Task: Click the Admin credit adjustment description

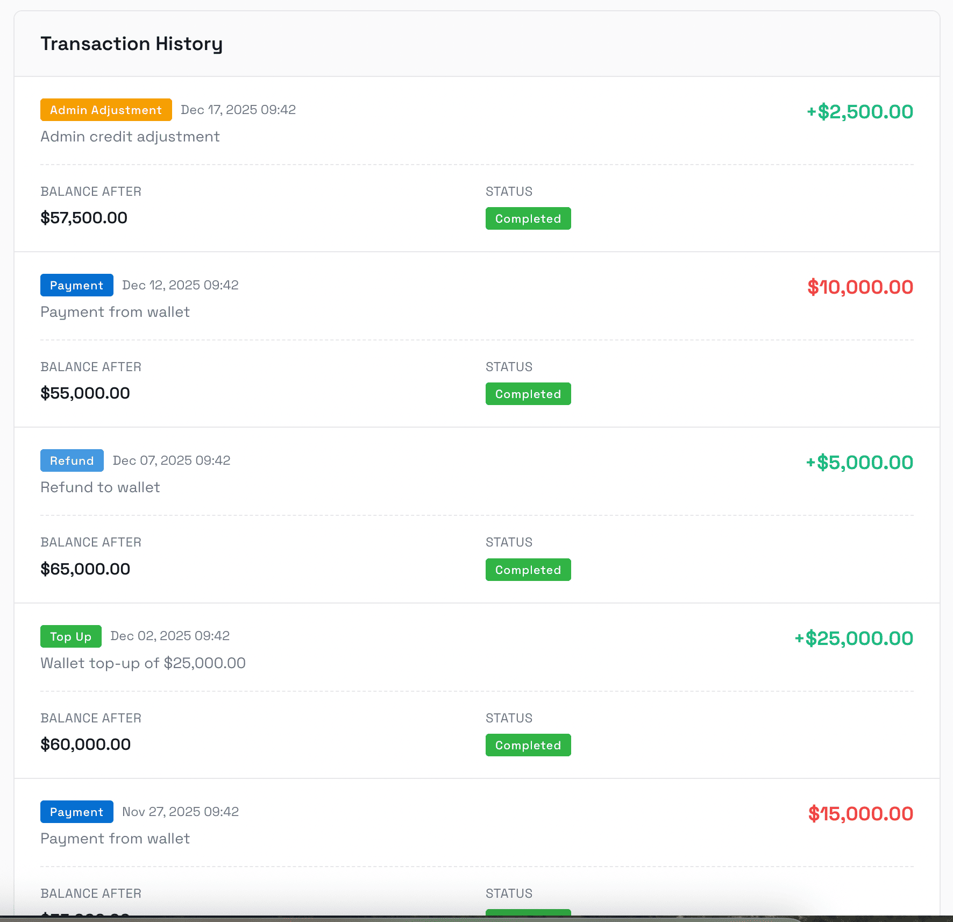Action: point(130,137)
